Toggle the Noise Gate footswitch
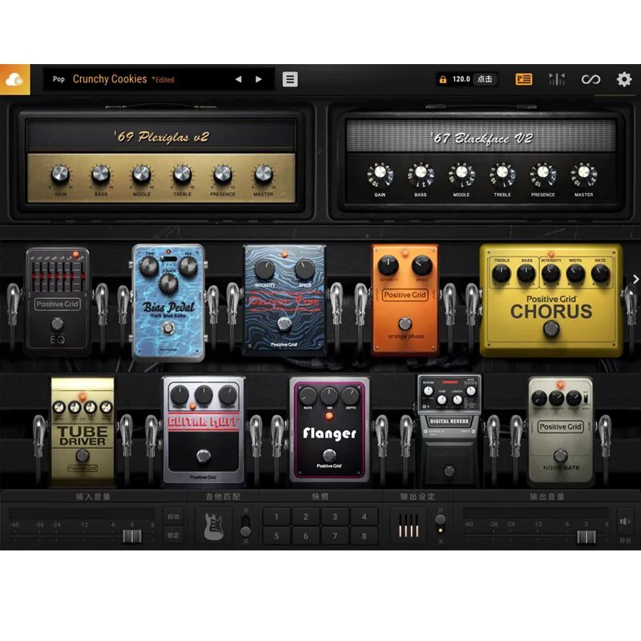The image size is (641, 641). coord(560,455)
